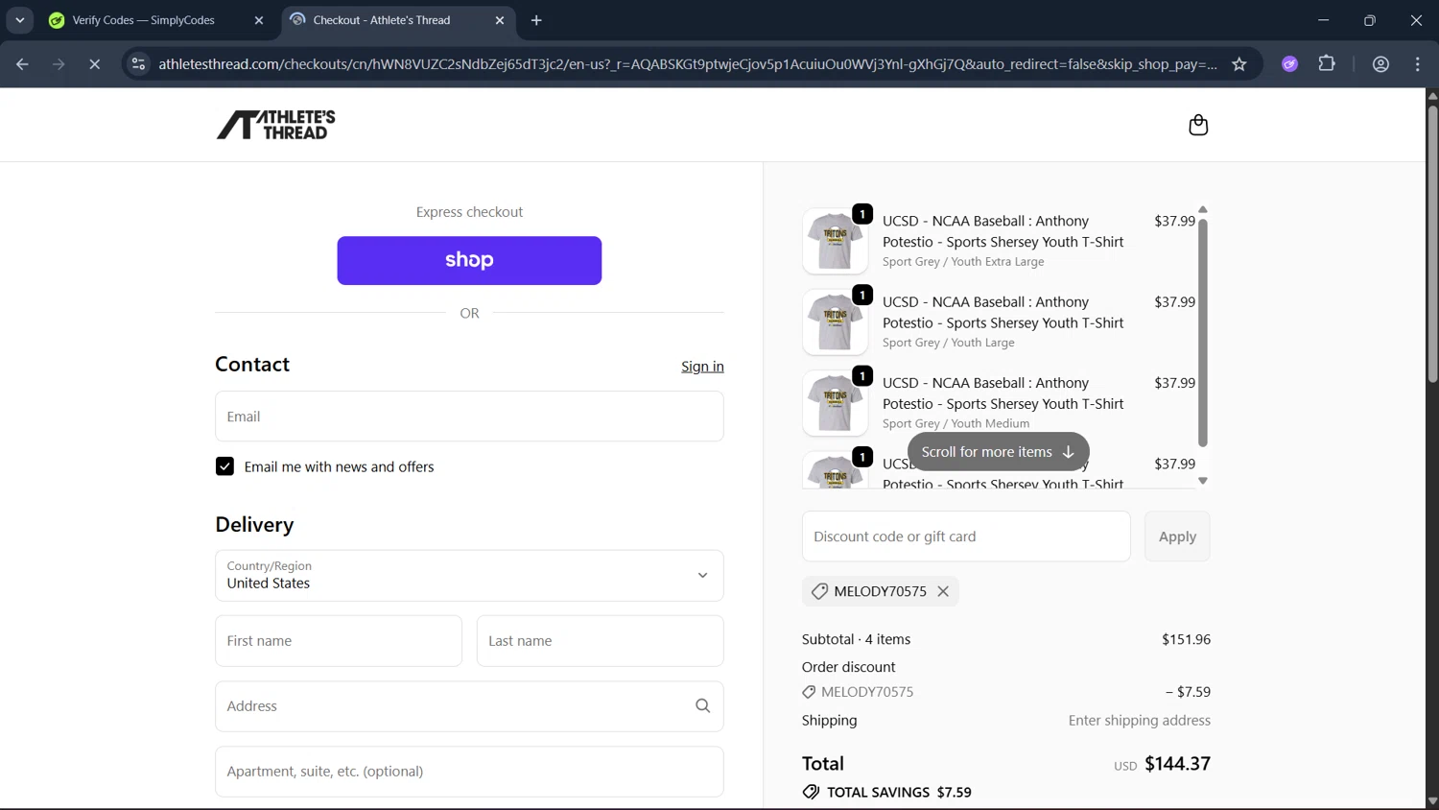Screen dimensions: 1439x810
Task: Click the tag icon on MELODY70575 chip
Action: [819, 591]
